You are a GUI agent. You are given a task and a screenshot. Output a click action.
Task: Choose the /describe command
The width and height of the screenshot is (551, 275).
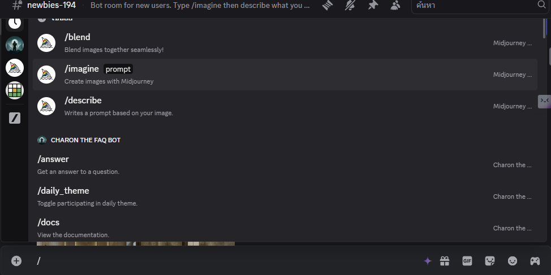click(x=285, y=106)
